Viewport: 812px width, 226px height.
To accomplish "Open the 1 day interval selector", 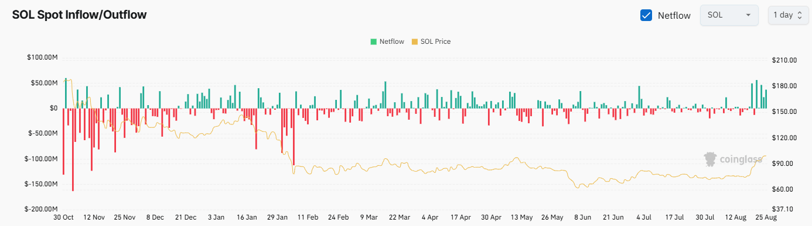I will (787, 15).
